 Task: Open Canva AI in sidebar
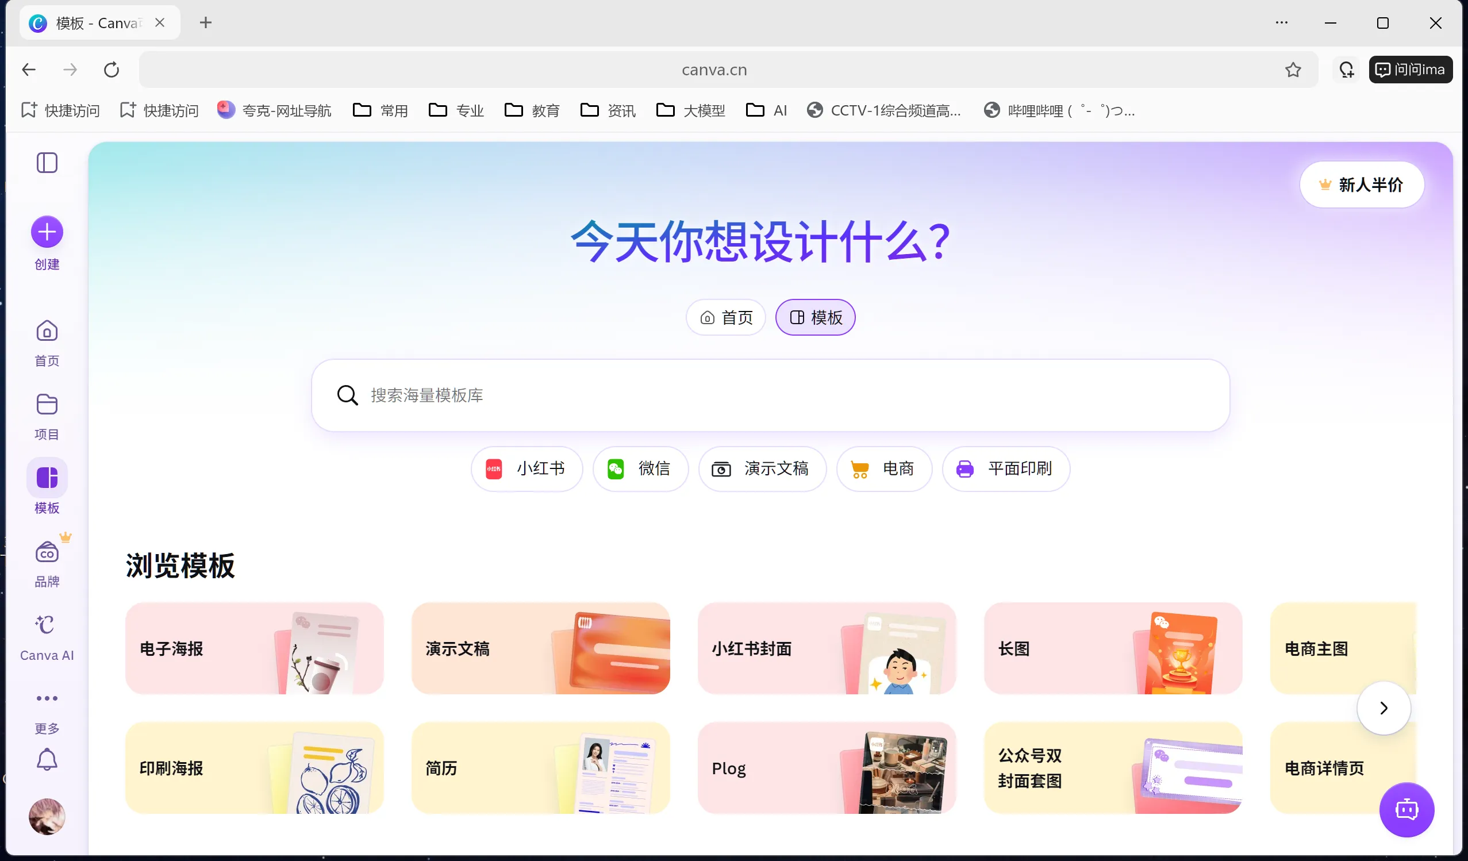click(x=47, y=625)
